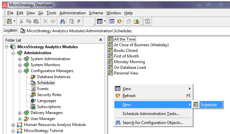Toggle the Folder List pane toolbar button
The height and width of the screenshot is (134, 230).
(x=112, y=21)
